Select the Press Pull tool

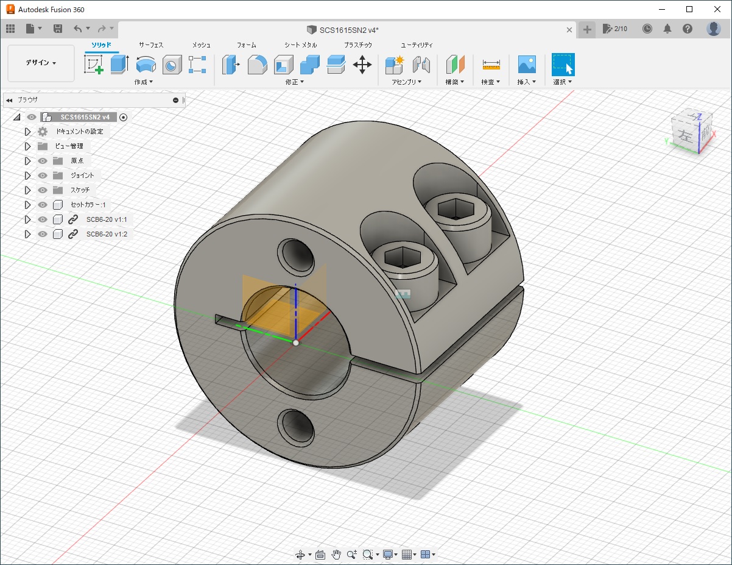click(230, 64)
